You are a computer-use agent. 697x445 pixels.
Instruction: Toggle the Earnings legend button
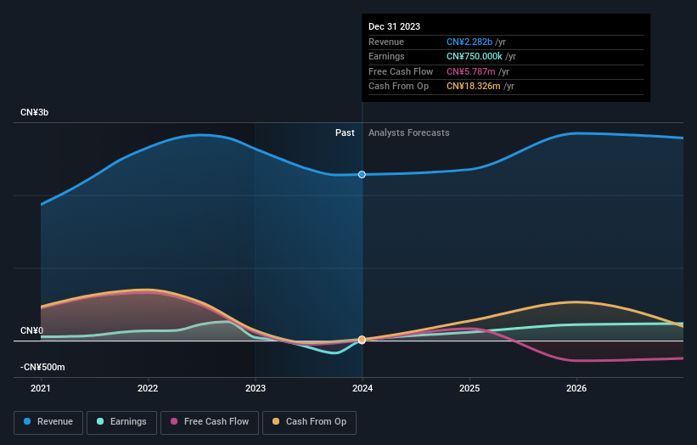click(121, 422)
